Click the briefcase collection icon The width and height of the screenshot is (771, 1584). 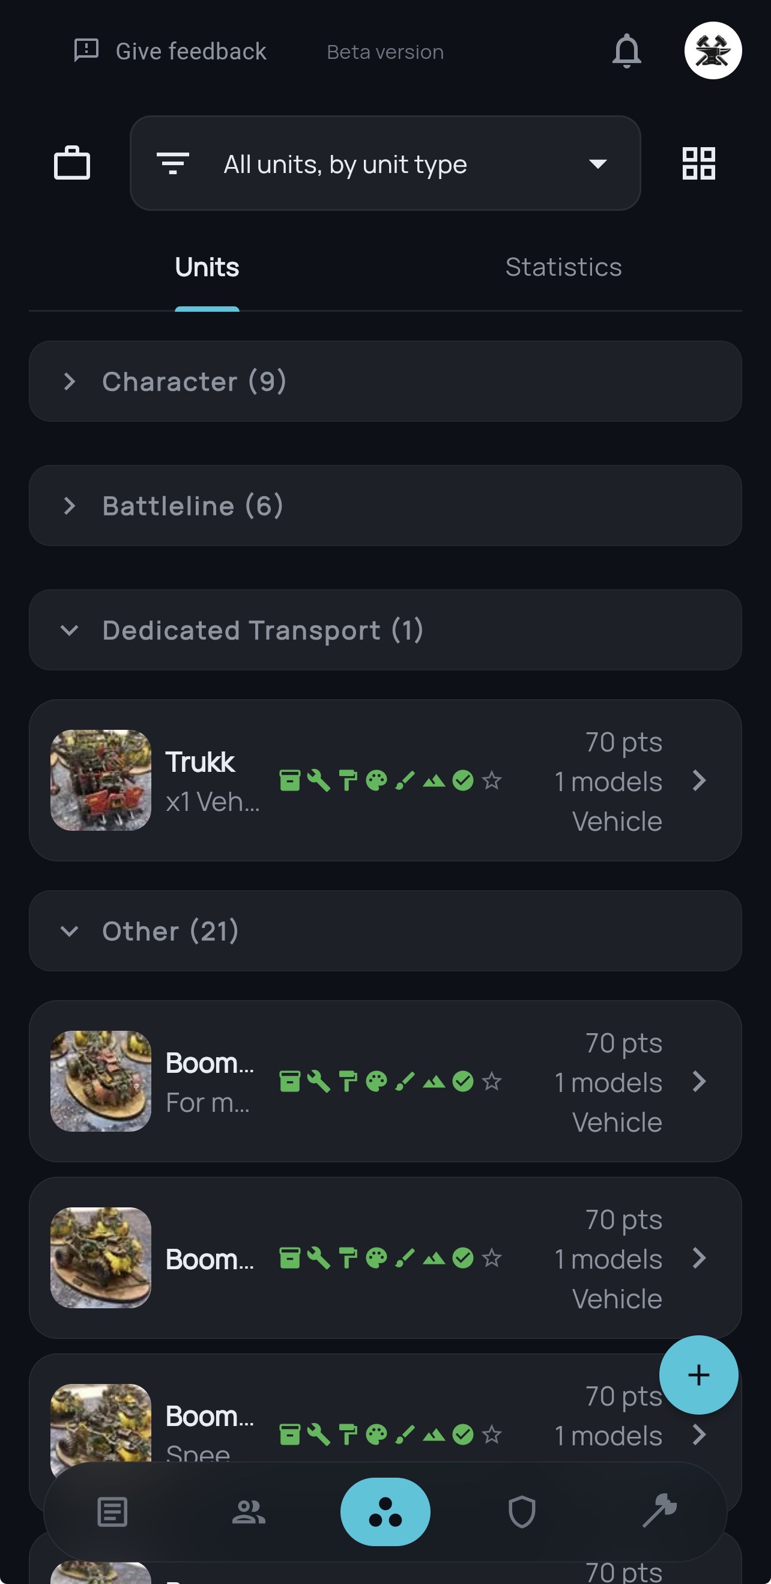coord(72,163)
